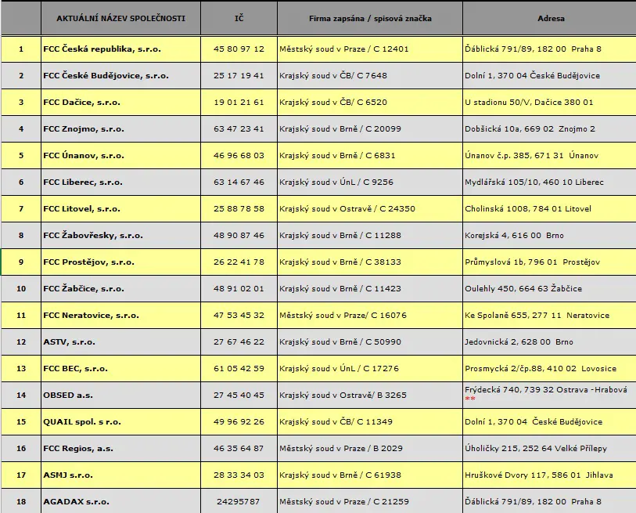Click the AKTUÁLNÍ NÁZEV SPOLEČNOSTI column header
Screen dimensions: 636x513
coord(120,18)
